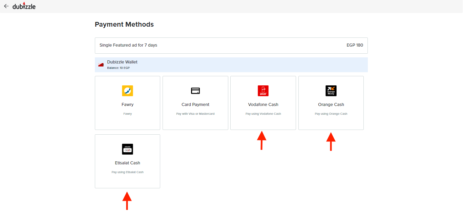Click 'Pay using Orange Cash' description
Screen dimensions: 463x217
(331, 114)
